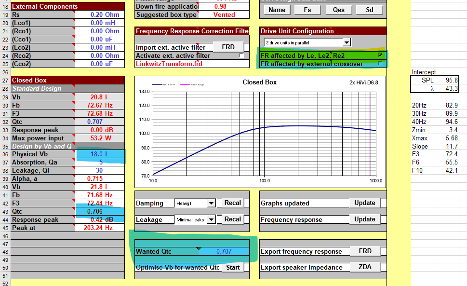Click the Closed Box chart title

(x=259, y=82)
